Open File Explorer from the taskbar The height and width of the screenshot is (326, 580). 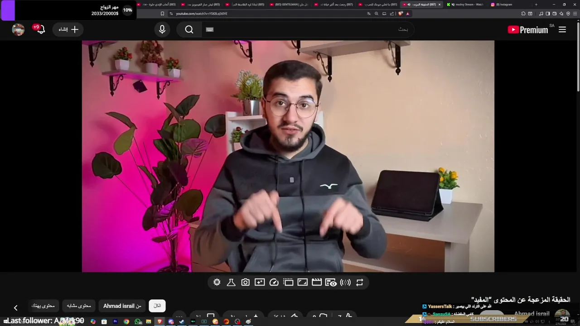tap(149, 321)
